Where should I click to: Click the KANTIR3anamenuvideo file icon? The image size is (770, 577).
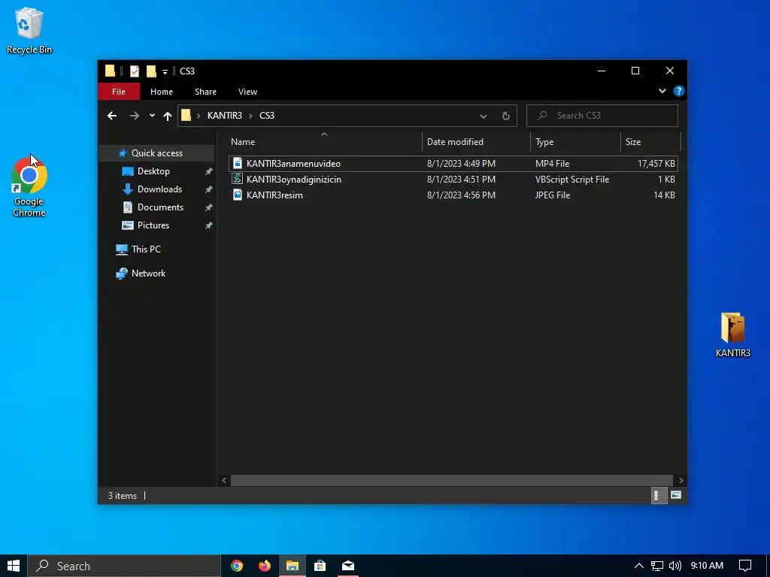(x=237, y=163)
